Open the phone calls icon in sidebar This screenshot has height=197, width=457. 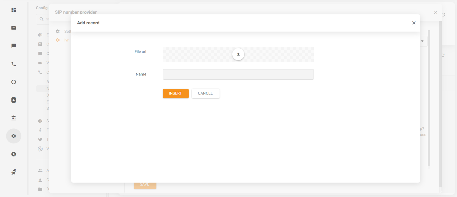coord(14,64)
